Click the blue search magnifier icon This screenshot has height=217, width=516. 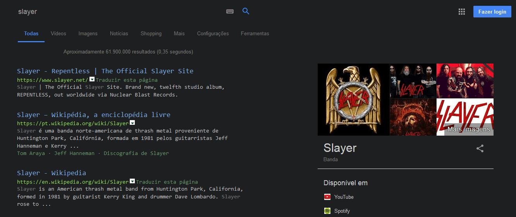[x=246, y=11]
